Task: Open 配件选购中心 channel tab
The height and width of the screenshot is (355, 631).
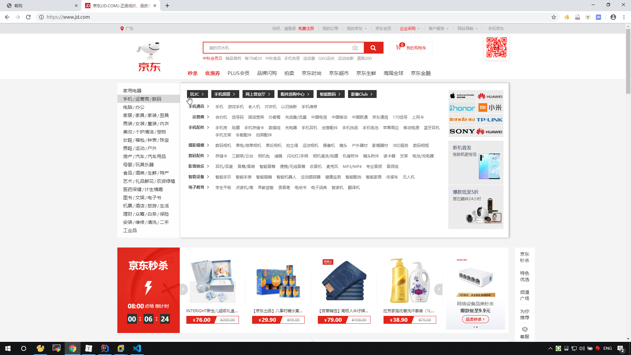Action: click(x=295, y=94)
